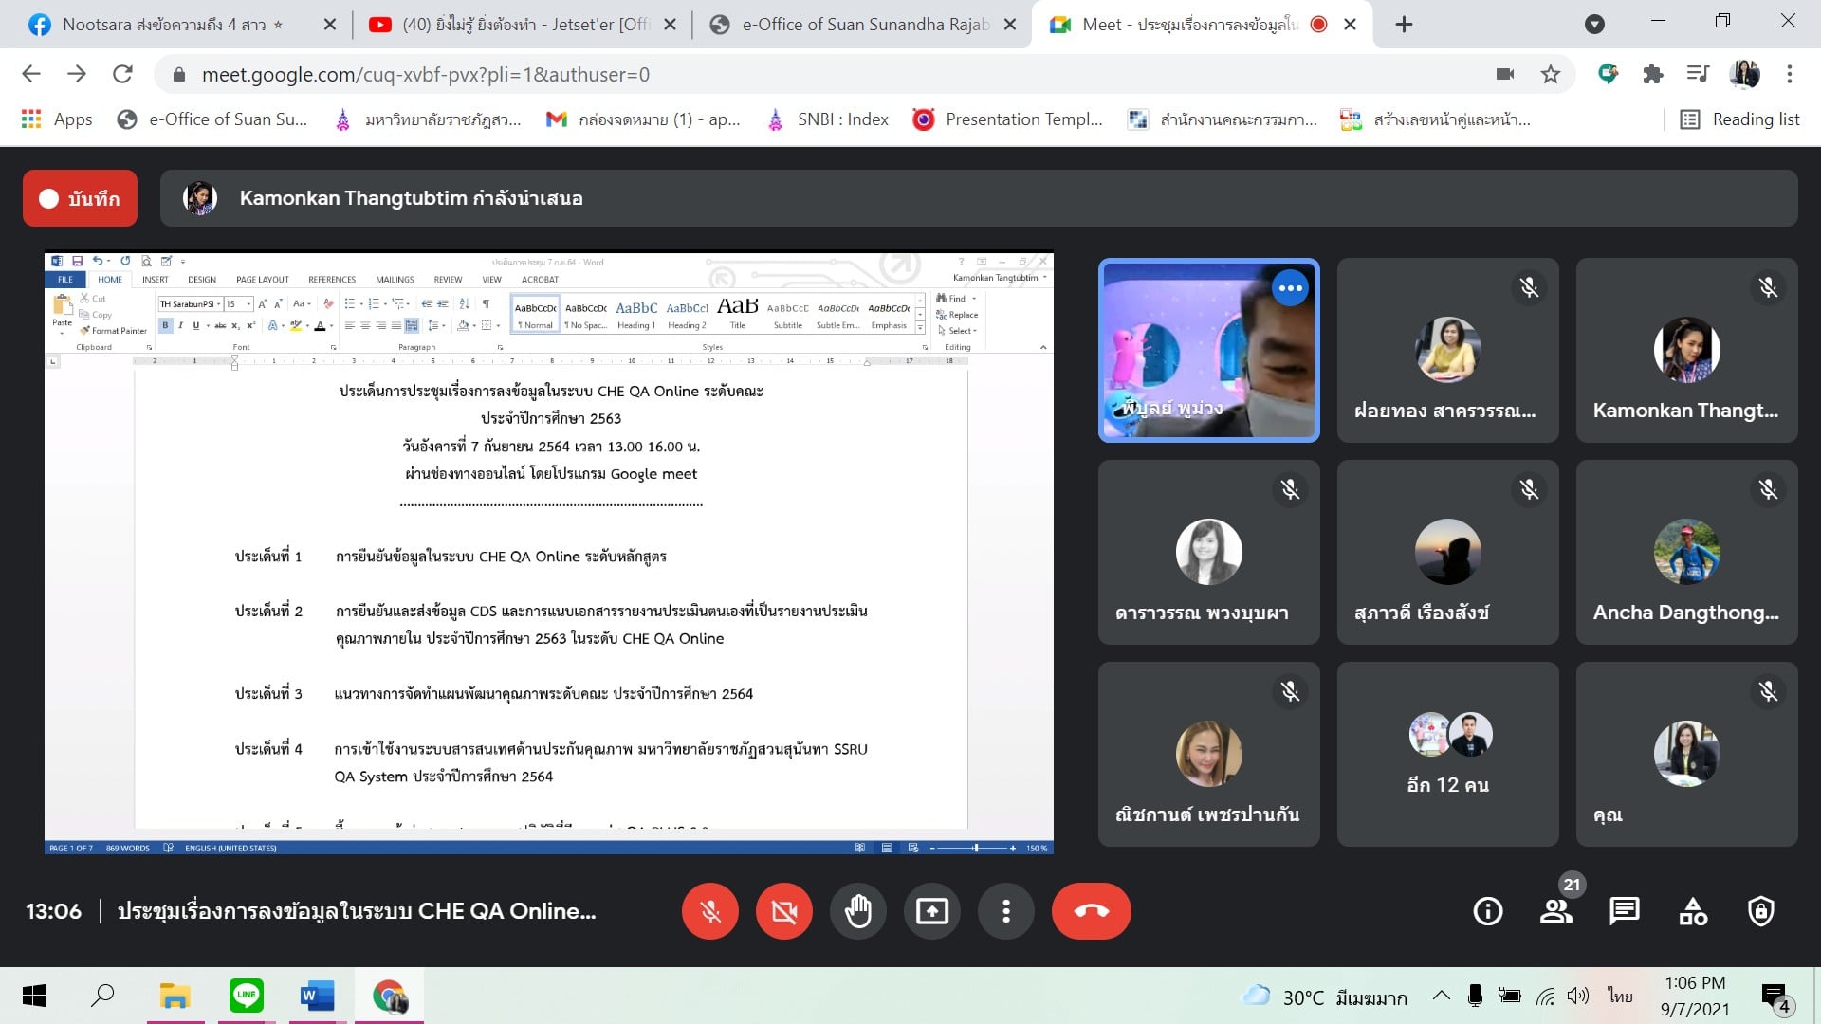The width and height of the screenshot is (1821, 1024).
Task: Click the อีก 12 คน participants tile
Action: (1447, 754)
